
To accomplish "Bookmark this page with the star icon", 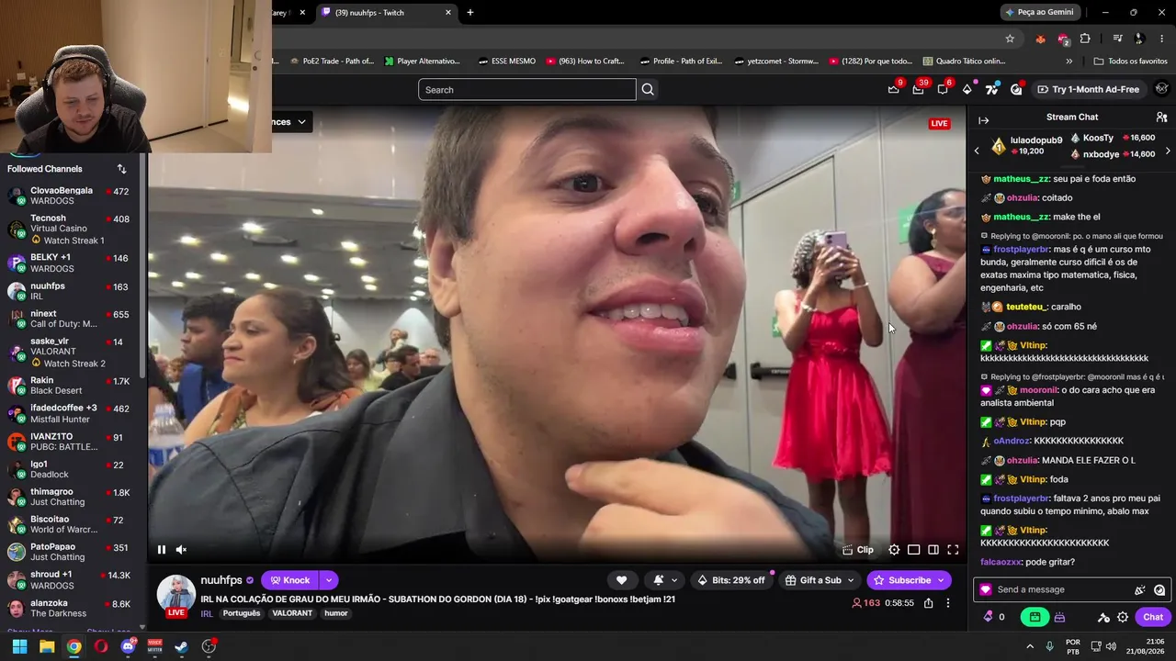I will 1010,39.
